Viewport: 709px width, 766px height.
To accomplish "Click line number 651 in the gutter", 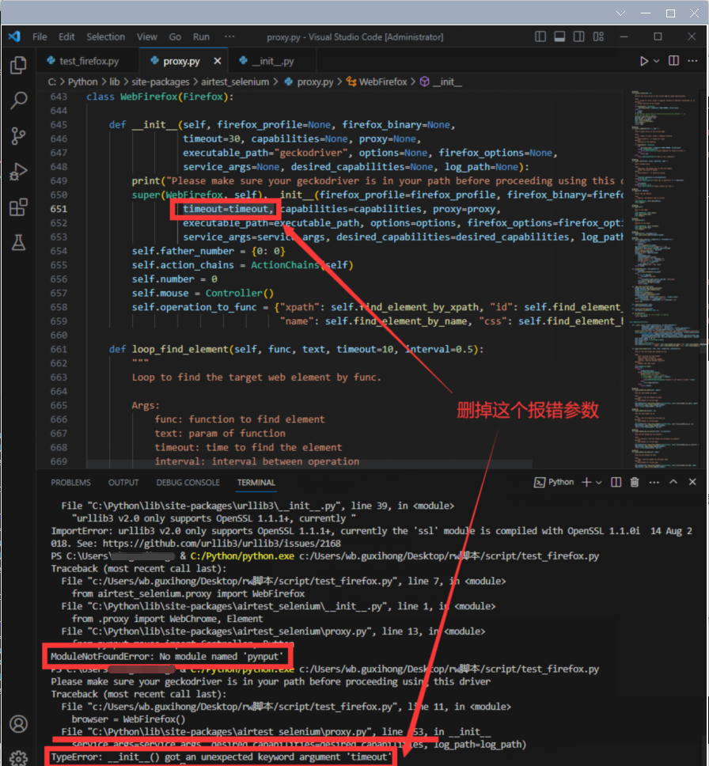I will tap(58, 209).
